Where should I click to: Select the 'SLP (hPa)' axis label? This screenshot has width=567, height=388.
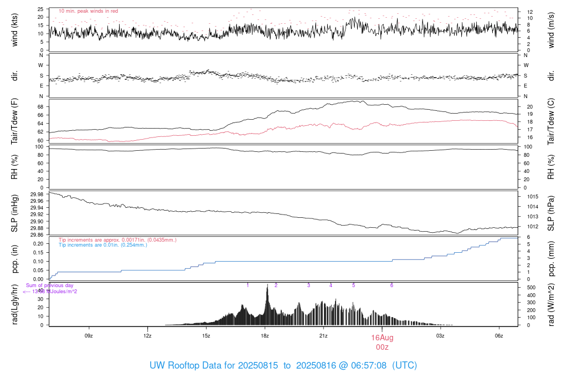click(551, 213)
